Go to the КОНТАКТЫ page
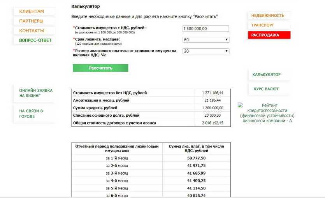This screenshot has height=198, width=325. pyautogui.click(x=32, y=31)
